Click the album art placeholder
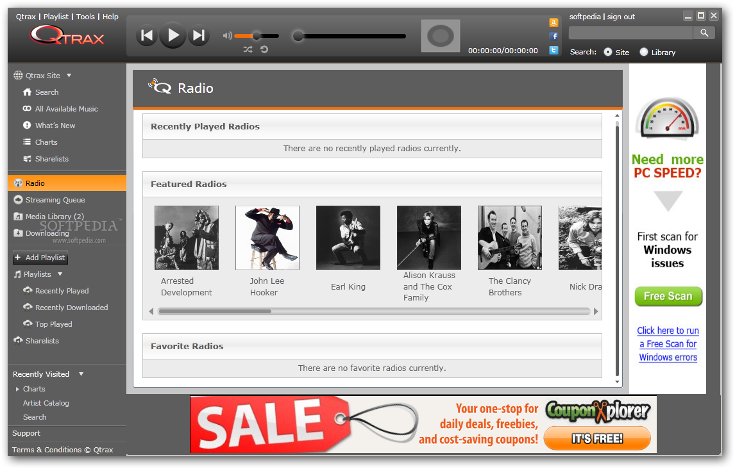 (440, 36)
